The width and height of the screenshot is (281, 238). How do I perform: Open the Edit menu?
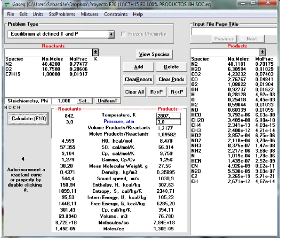tap(23, 14)
